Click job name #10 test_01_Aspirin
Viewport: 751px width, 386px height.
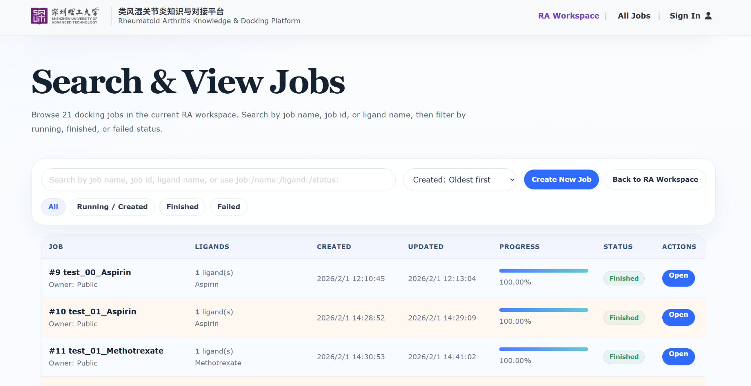pyautogui.click(x=92, y=311)
